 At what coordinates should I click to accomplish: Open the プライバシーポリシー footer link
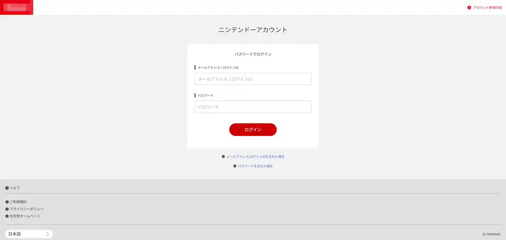(x=26, y=209)
